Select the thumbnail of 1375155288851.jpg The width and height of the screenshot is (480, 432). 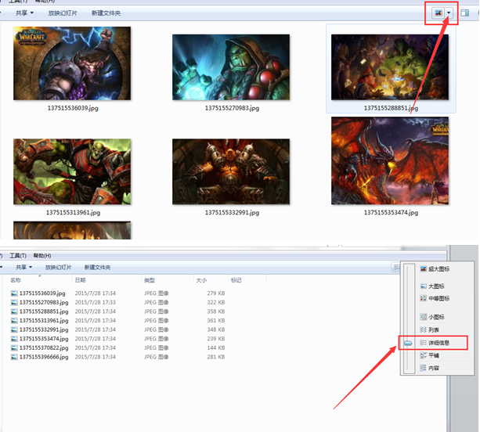click(x=390, y=67)
